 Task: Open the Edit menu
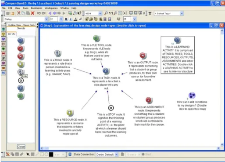[10, 8]
